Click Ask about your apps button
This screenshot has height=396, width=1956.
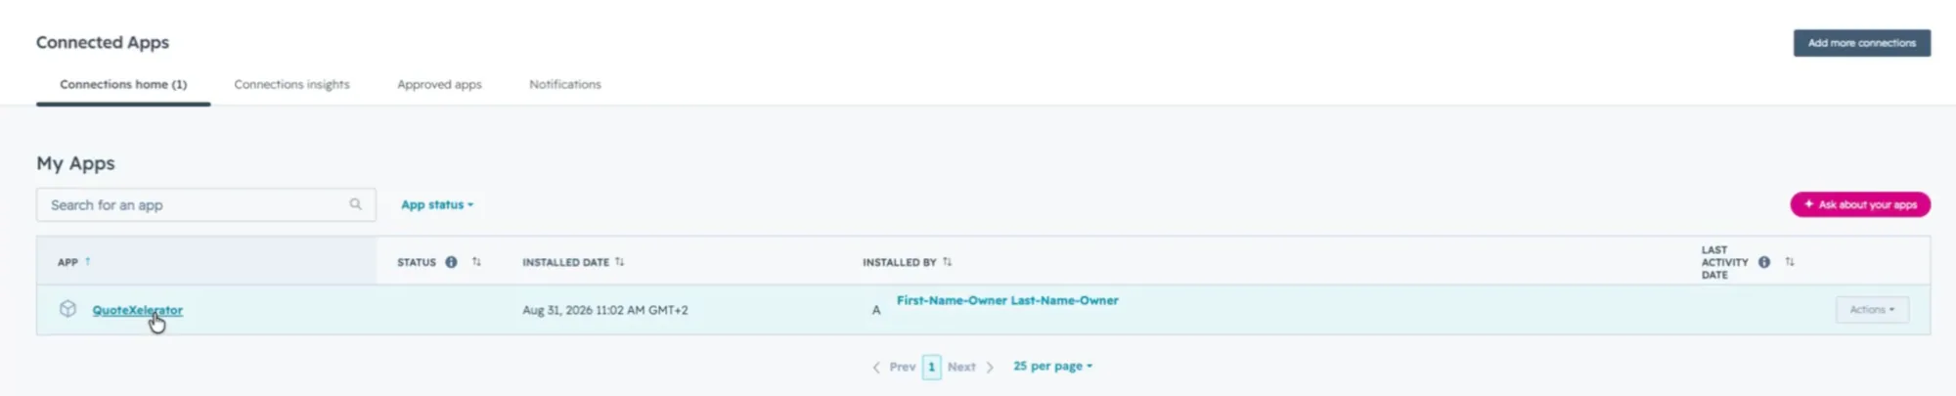pos(1860,204)
